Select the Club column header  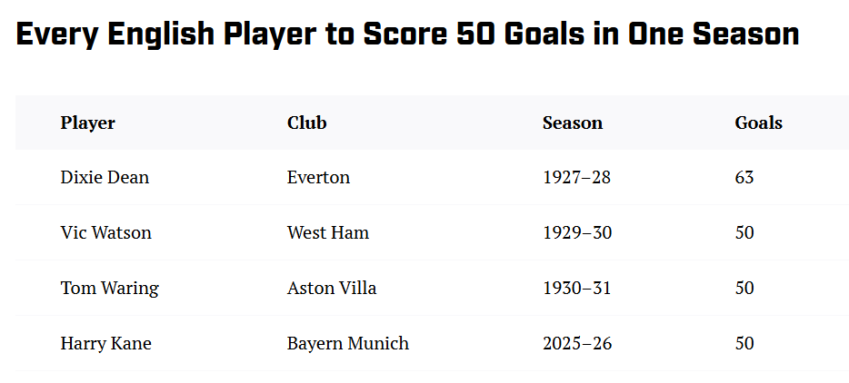click(x=307, y=123)
